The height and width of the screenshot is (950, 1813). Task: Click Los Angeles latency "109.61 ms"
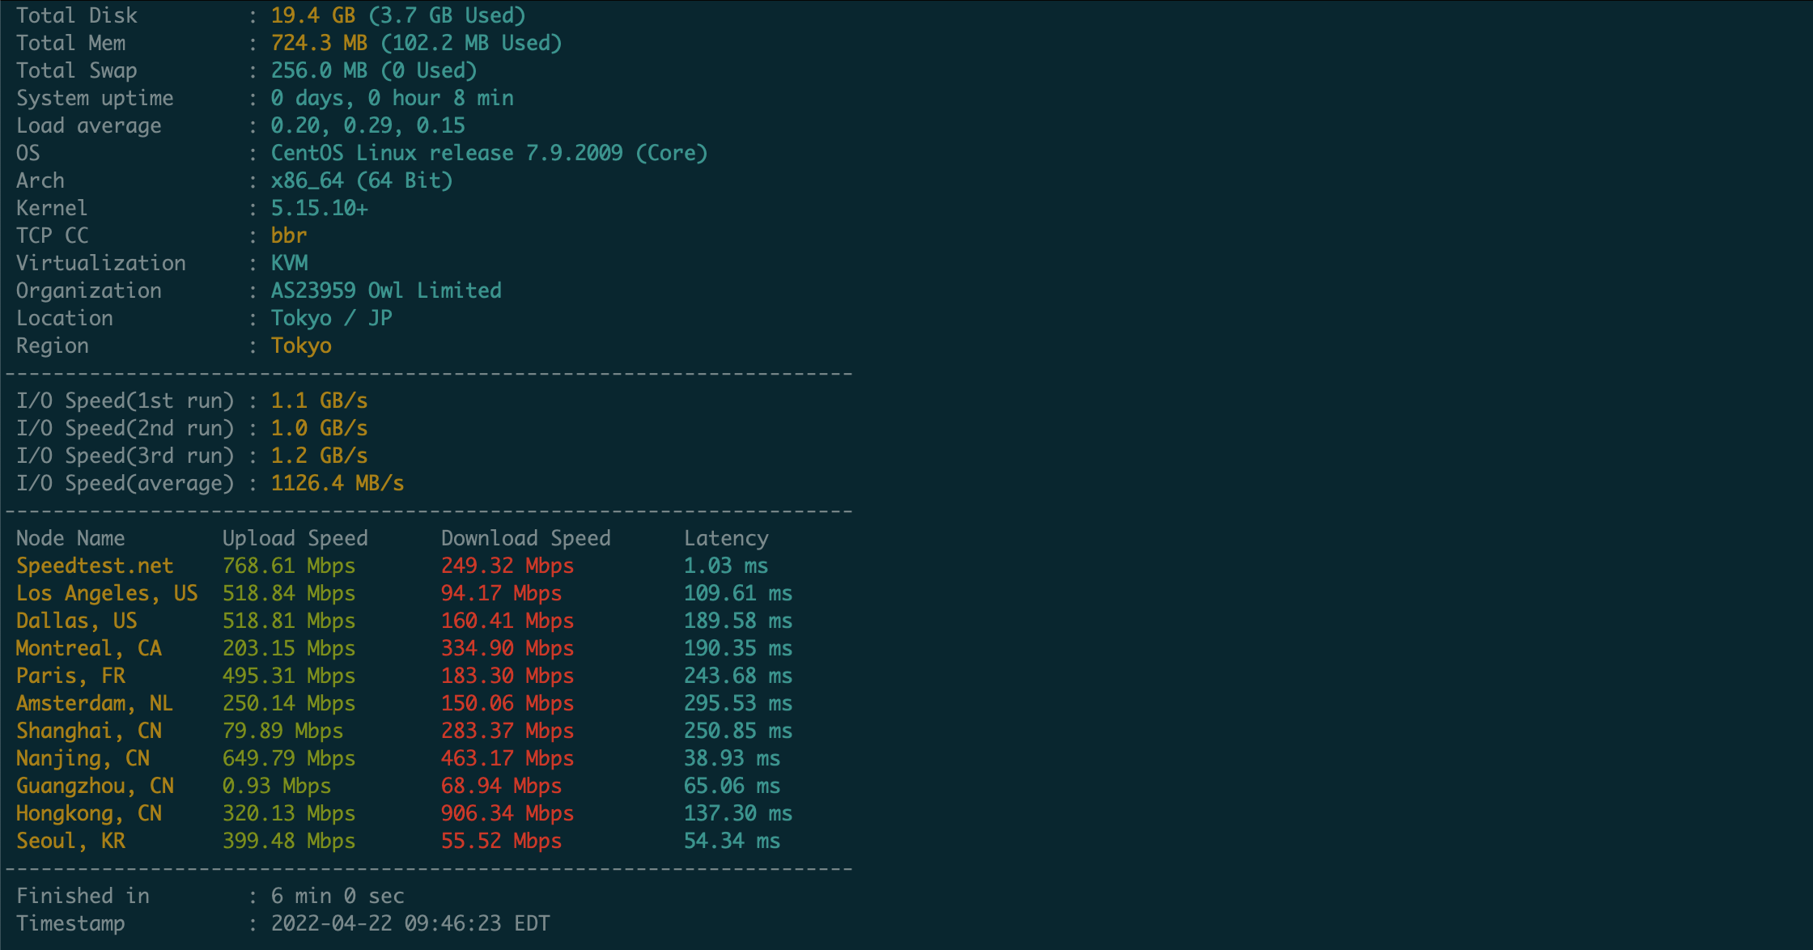(738, 593)
